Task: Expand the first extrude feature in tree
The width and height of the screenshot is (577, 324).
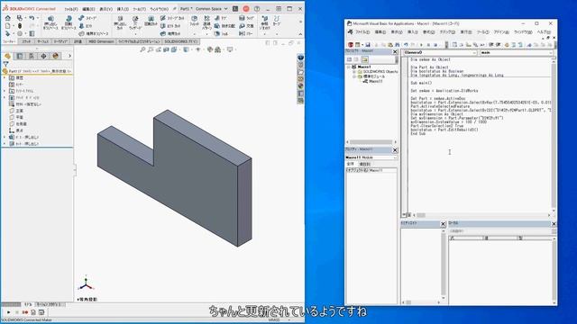Action: pyautogui.click(x=5, y=137)
